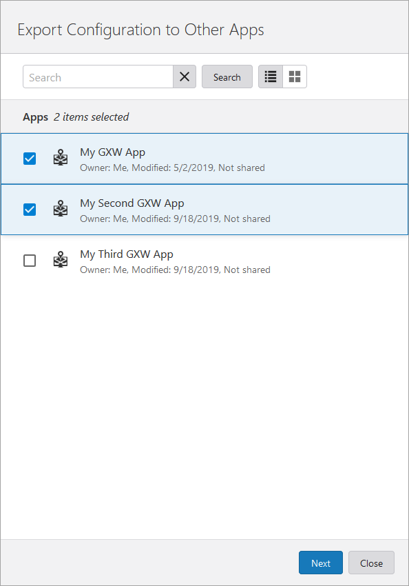
Task: Uncheck My Second GXW App
Action: (30, 209)
